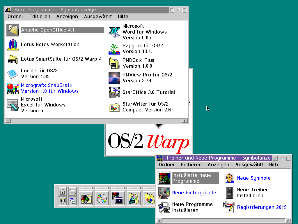Click the magnifier find button on the launchpad
The width and height of the screenshot is (298, 224).
pyautogui.click(x=72, y=191)
